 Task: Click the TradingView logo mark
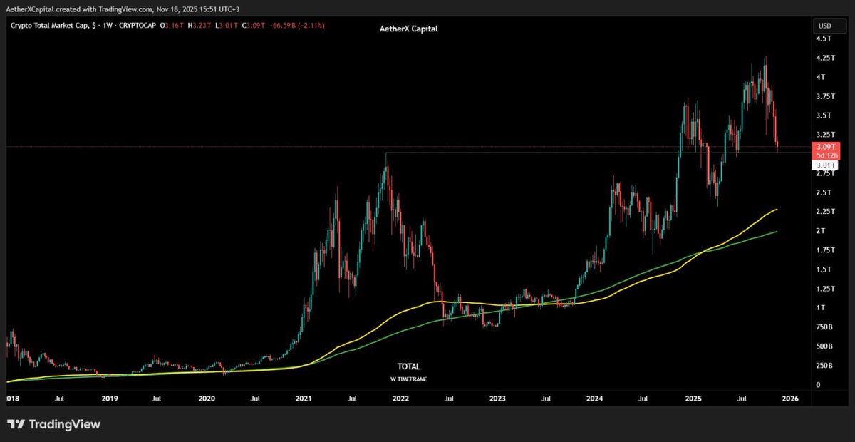(x=15, y=423)
